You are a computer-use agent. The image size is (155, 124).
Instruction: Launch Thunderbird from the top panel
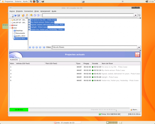point(37,1)
